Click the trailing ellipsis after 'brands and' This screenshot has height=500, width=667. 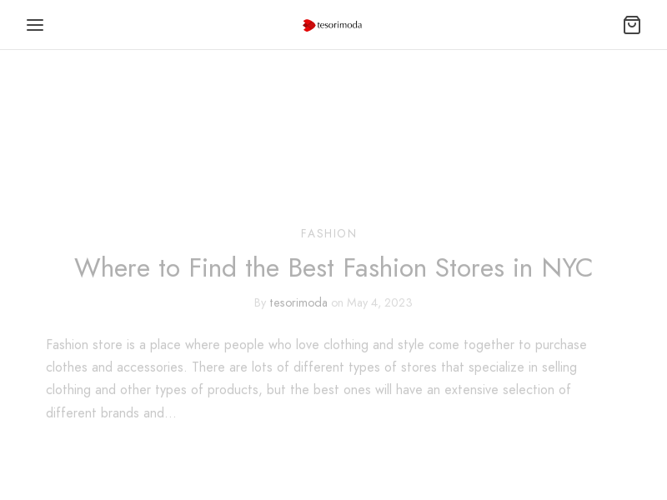[x=171, y=413]
